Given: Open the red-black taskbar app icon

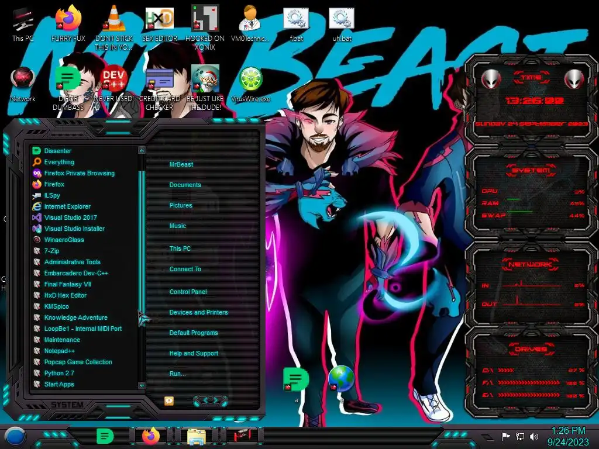Looking at the screenshot, I should [242, 436].
